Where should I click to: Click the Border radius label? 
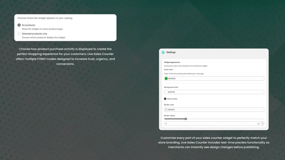coord(170,116)
